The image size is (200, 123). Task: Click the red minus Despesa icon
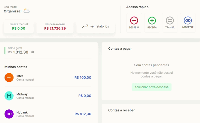pos(134,21)
